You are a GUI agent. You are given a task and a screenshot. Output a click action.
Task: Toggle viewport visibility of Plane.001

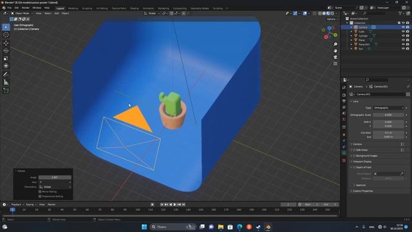pyautogui.click(x=403, y=44)
